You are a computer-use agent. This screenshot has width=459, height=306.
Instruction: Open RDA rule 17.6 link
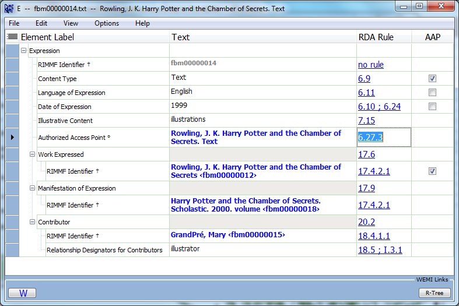coord(366,154)
